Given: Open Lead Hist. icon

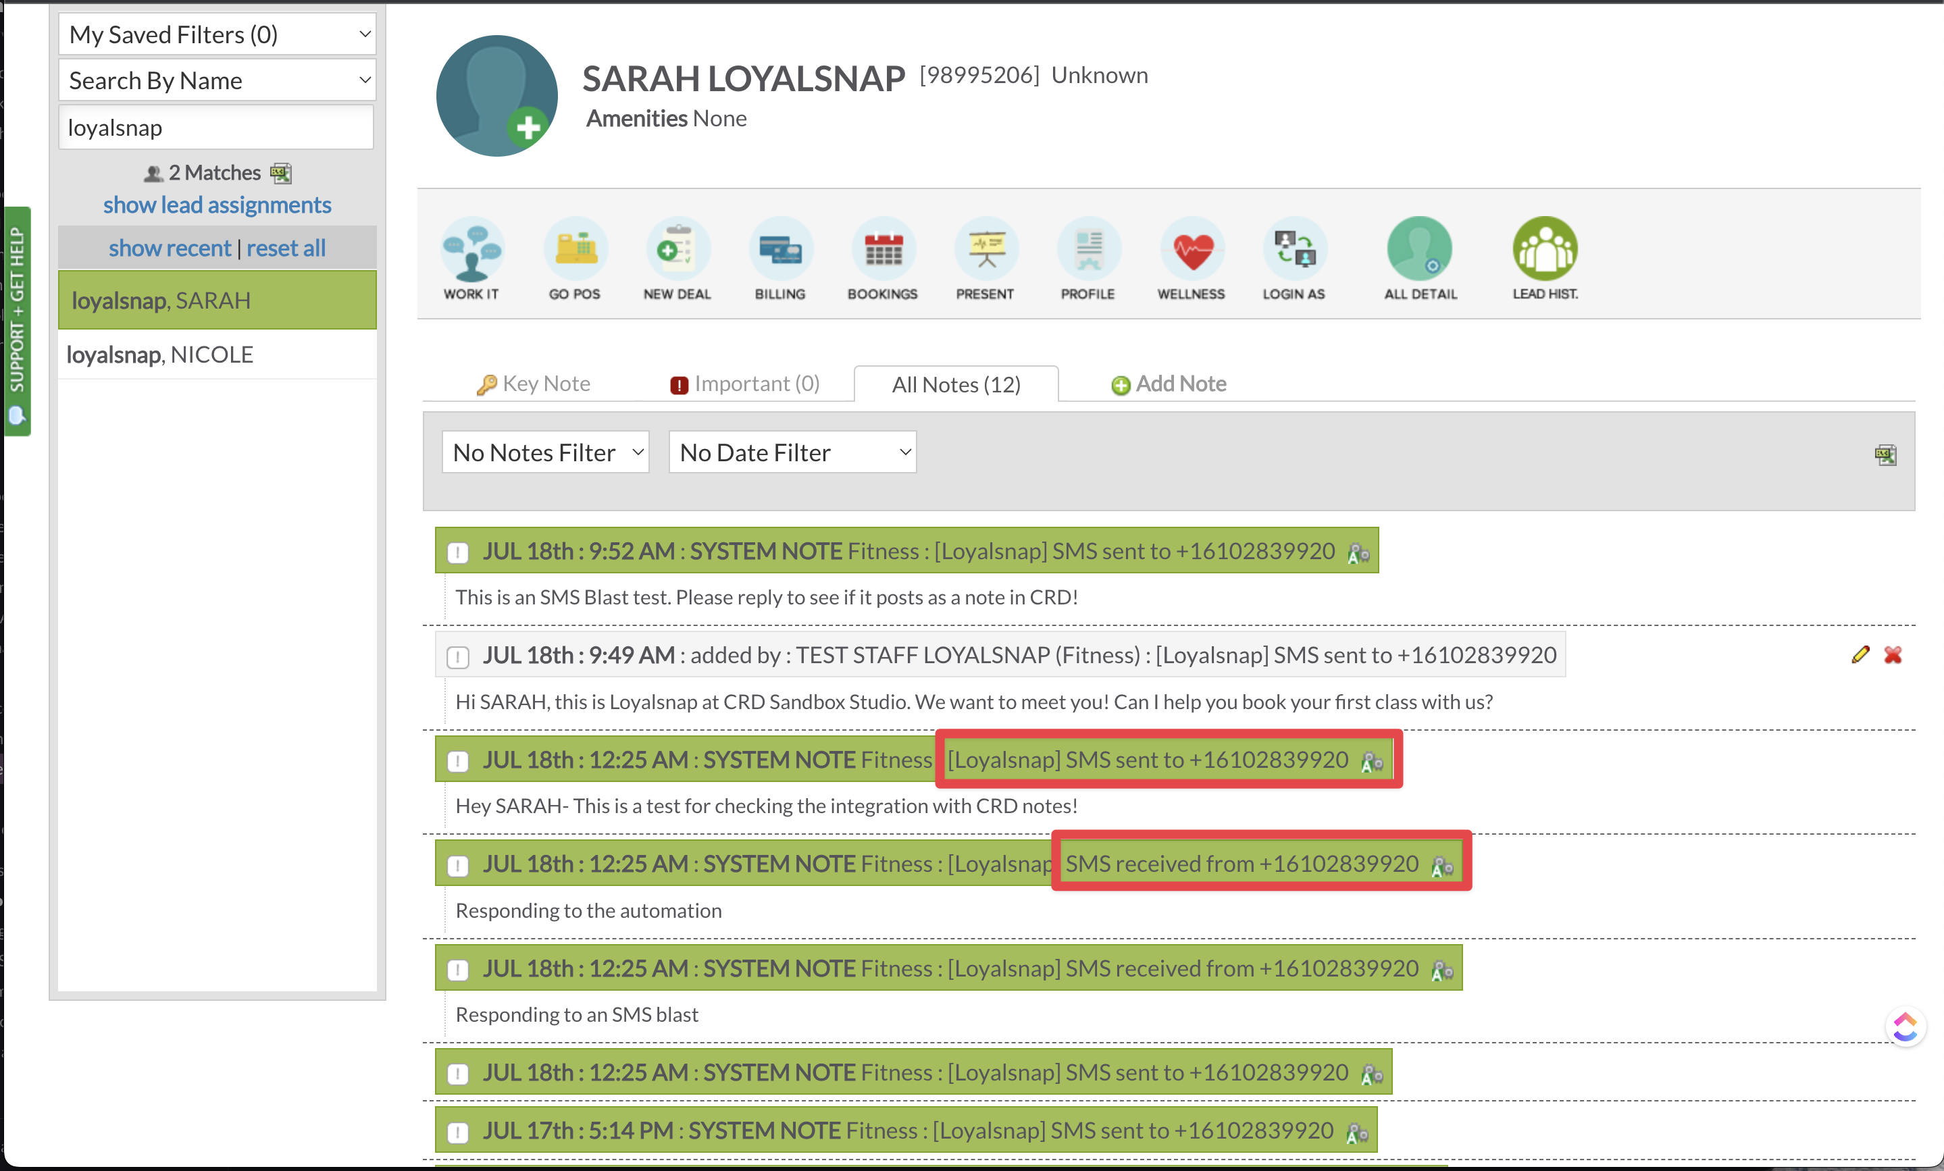Looking at the screenshot, I should tap(1544, 250).
